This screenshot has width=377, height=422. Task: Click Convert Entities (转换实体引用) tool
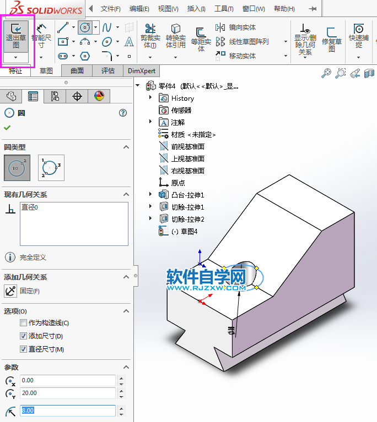click(x=176, y=36)
